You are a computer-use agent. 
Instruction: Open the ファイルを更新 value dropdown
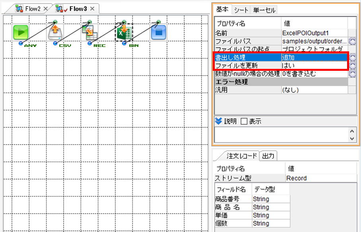(x=314, y=65)
